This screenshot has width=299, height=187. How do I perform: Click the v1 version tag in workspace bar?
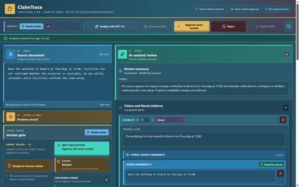pyautogui.click(x=48, y=26)
